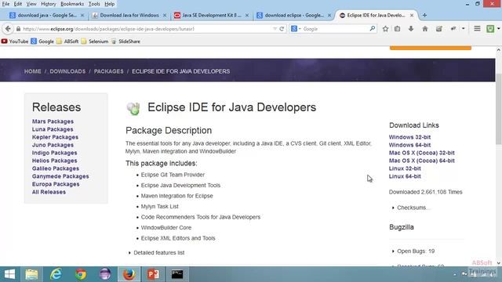Download Linux 32-bit package
The image size is (502, 282).
[x=405, y=168]
